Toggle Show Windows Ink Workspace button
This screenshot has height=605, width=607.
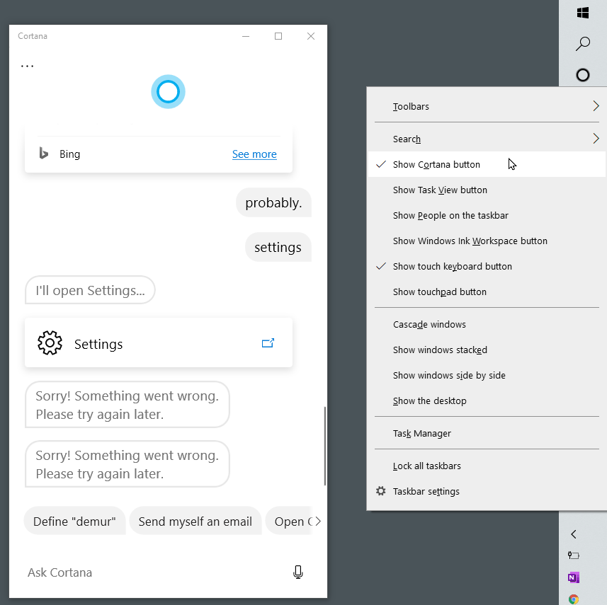487,241
